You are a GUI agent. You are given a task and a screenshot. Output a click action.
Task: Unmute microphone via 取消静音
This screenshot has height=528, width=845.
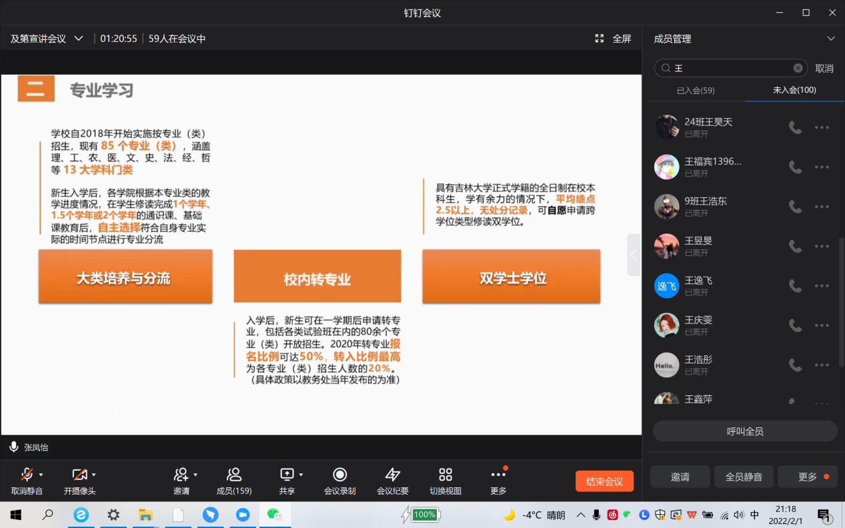[x=27, y=475]
